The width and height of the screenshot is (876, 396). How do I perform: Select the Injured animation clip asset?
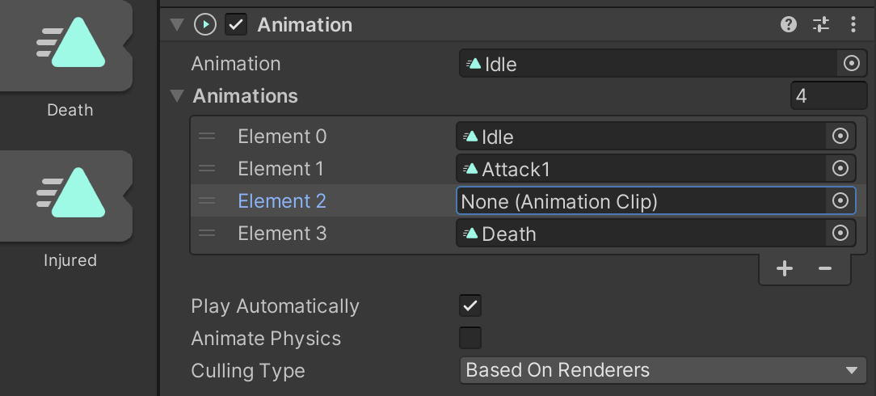pyautogui.click(x=71, y=199)
